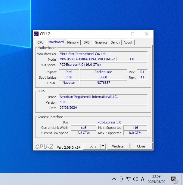Click the model revision value 1.0
183x185 pixels.
click(x=132, y=59)
